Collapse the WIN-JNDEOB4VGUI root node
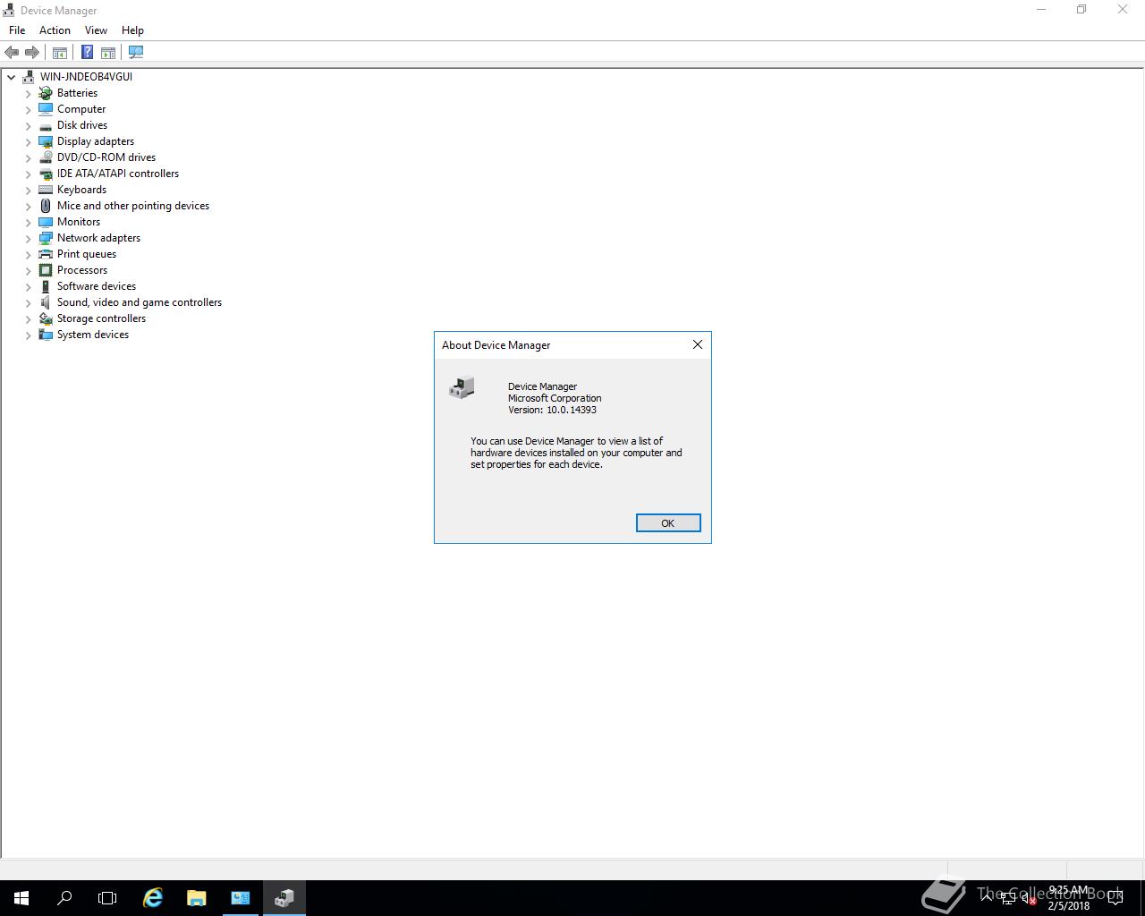1145x916 pixels. pyautogui.click(x=11, y=77)
